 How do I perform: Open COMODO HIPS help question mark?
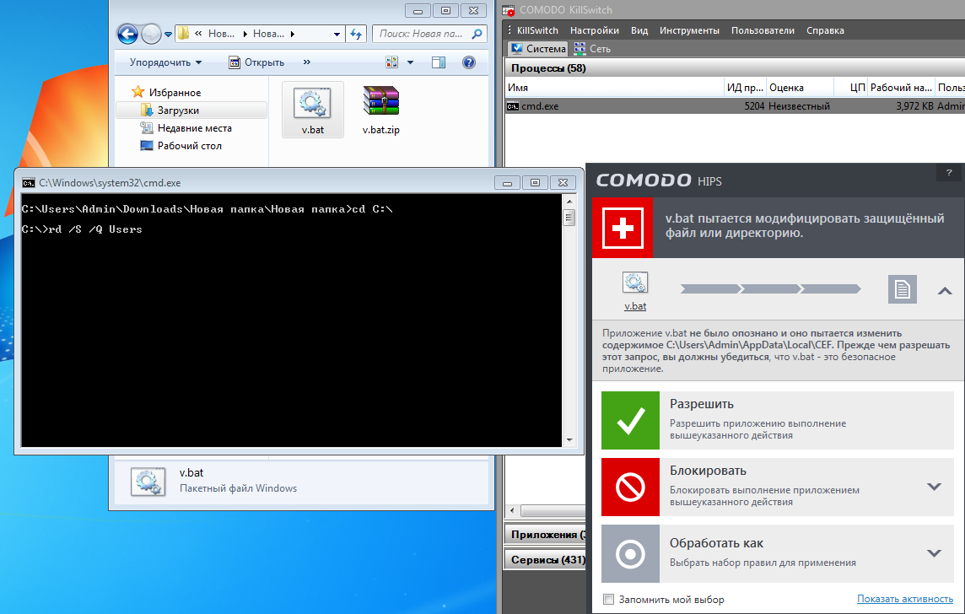(949, 173)
